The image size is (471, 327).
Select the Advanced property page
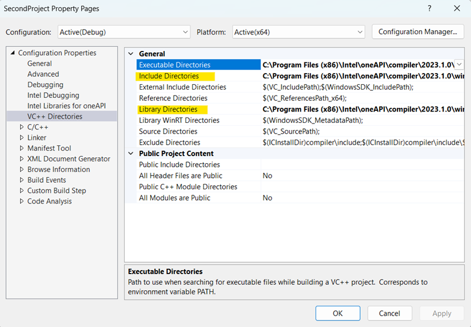click(43, 74)
